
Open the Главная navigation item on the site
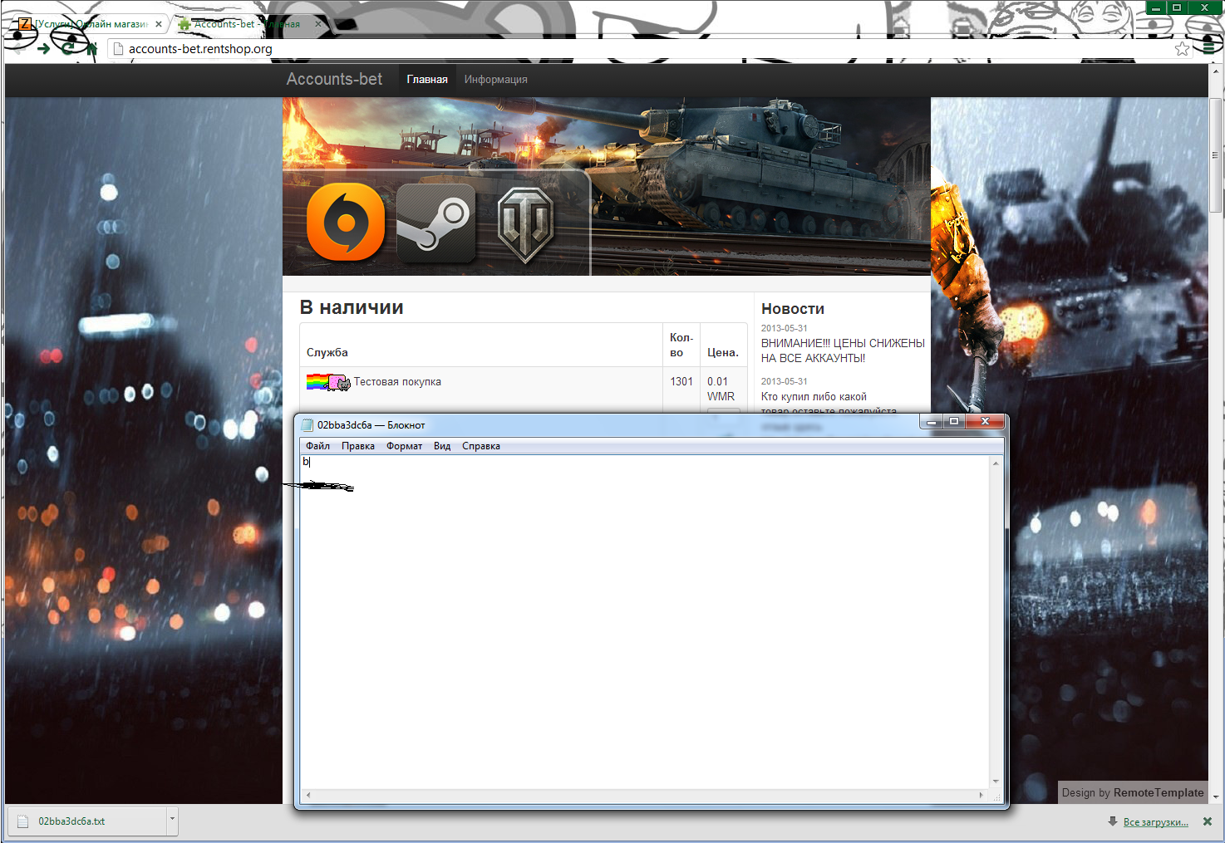pos(427,80)
